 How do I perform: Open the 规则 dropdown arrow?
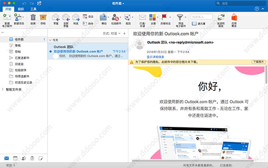coord(133,17)
